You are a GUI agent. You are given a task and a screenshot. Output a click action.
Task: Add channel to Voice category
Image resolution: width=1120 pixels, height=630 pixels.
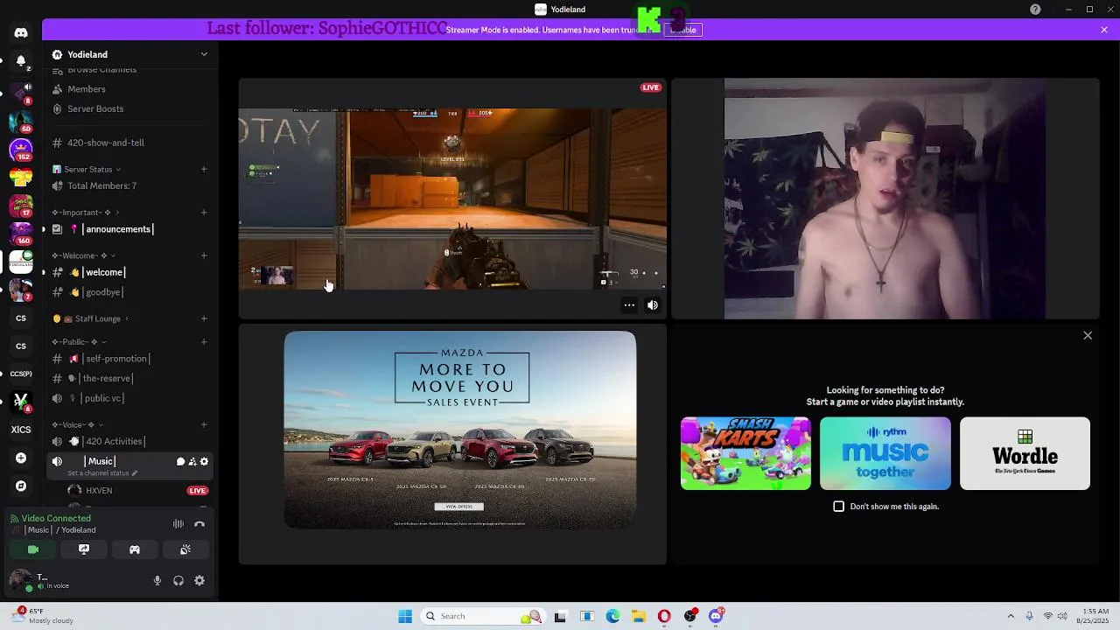click(x=204, y=425)
